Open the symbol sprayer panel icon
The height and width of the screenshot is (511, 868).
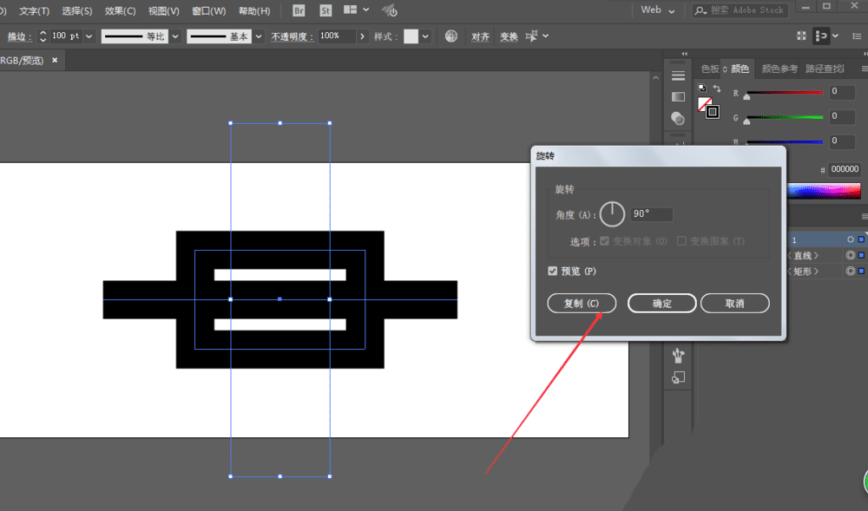pyautogui.click(x=678, y=356)
